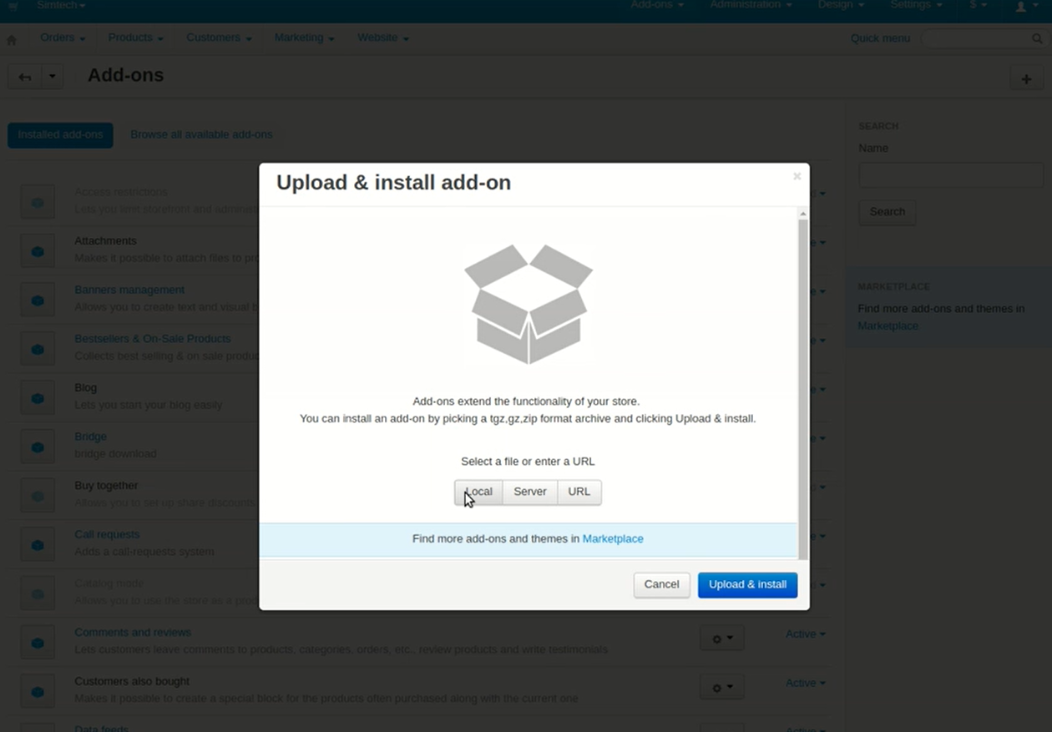This screenshot has height=732, width=1052.
Task: Open gear menu for Customers also bought
Action: coord(721,687)
